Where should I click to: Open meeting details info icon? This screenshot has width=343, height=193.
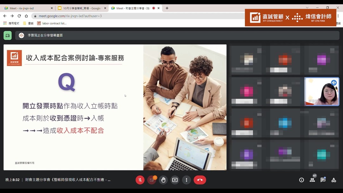pos(301,180)
